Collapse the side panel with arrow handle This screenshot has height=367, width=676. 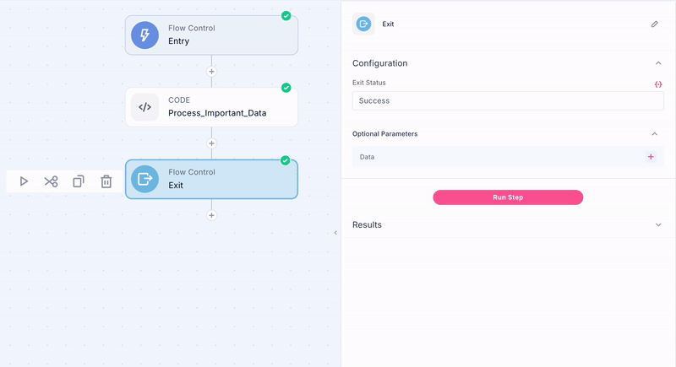[336, 233]
